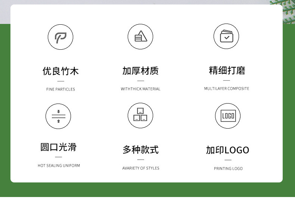295x203 pixels.
Task: Click the LOGO frame icon above 加印LOGO
Action: pos(228,116)
